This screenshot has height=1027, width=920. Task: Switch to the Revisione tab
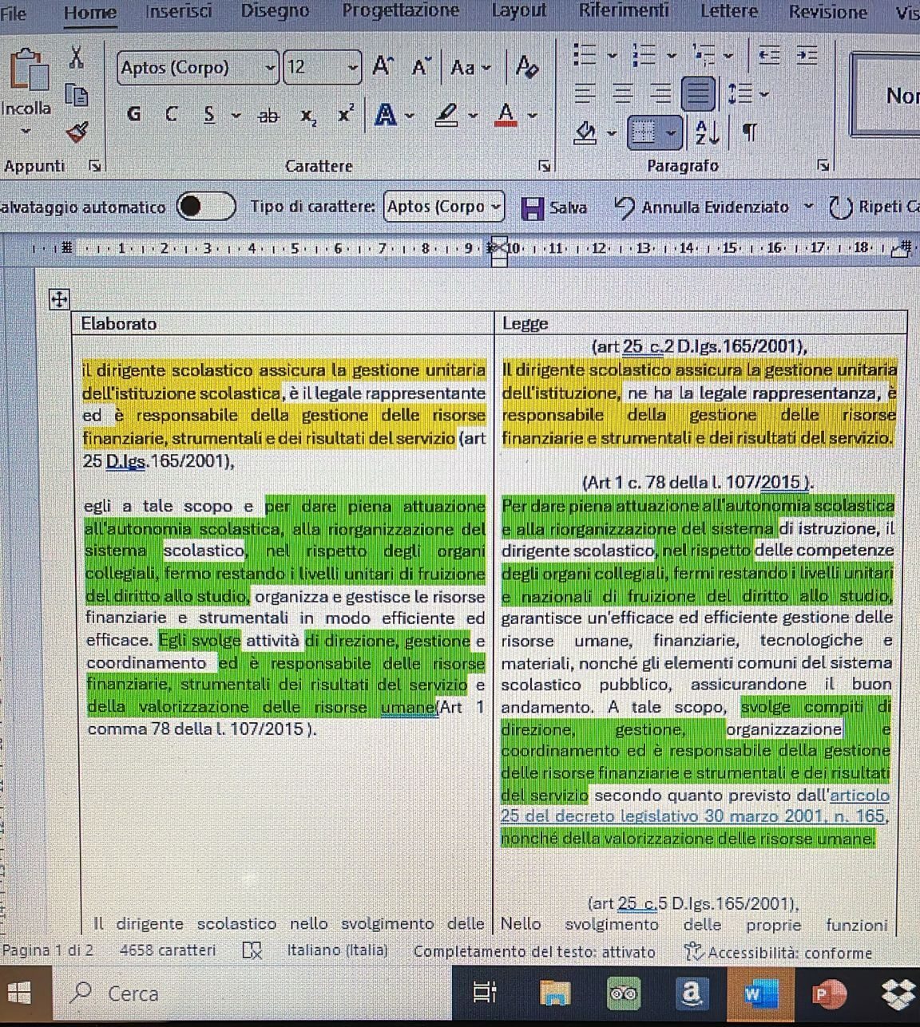pyautogui.click(x=827, y=12)
